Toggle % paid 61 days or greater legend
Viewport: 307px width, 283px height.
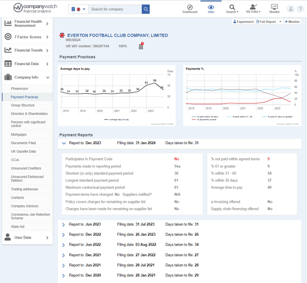[277, 117]
